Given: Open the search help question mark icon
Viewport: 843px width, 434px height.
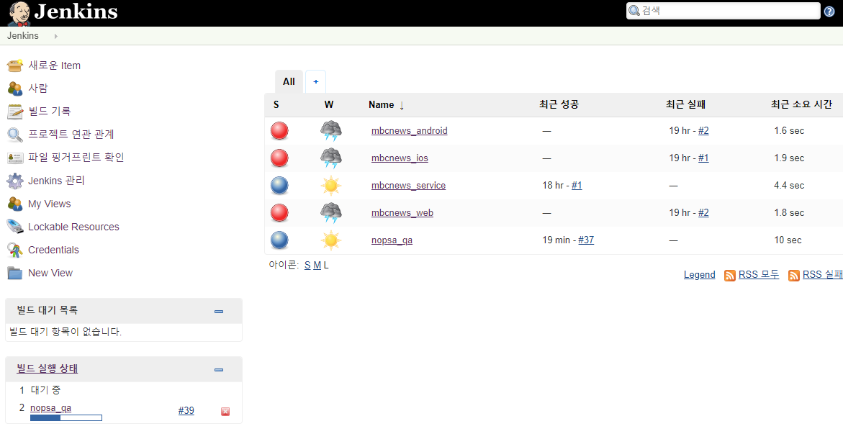Looking at the screenshot, I should coord(829,12).
